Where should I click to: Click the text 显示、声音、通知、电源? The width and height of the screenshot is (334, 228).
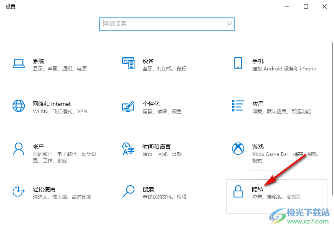60,68
